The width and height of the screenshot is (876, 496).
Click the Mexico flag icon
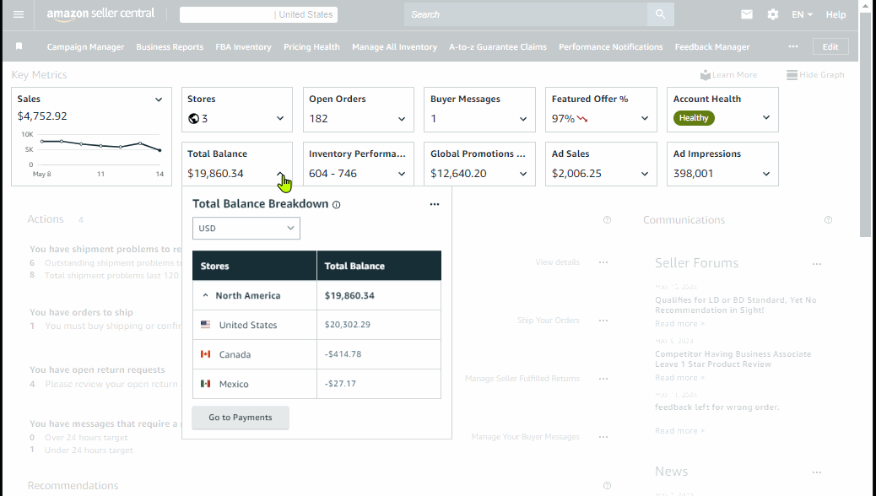click(206, 384)
